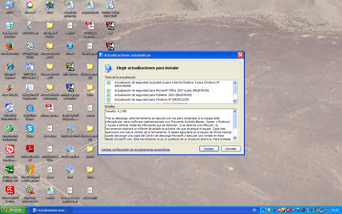
Task: Open the Skype desktop shortcut
Action: [x=30, y=129]
